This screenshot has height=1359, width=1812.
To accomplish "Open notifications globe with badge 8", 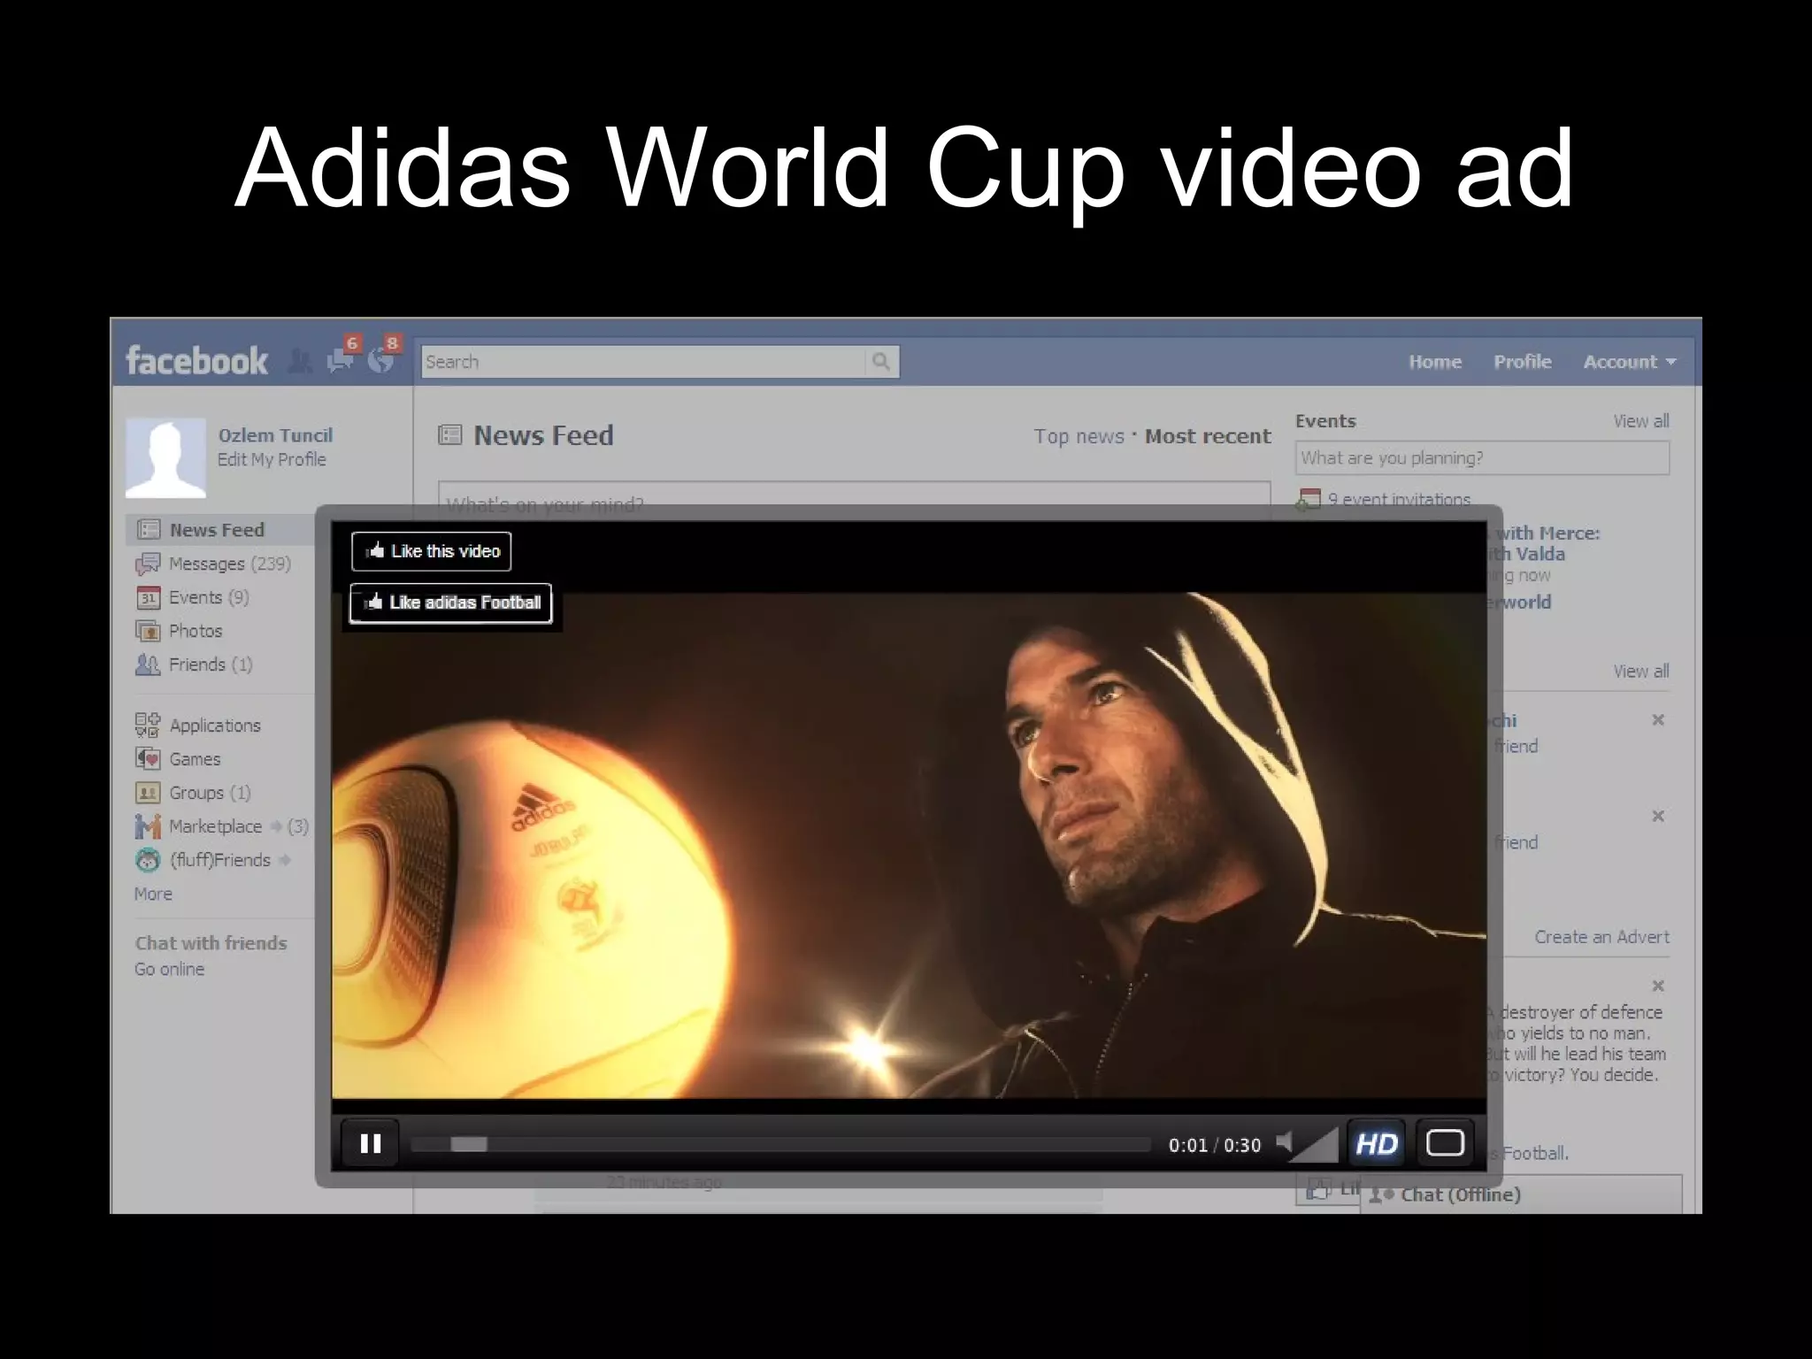I will 380,359.
